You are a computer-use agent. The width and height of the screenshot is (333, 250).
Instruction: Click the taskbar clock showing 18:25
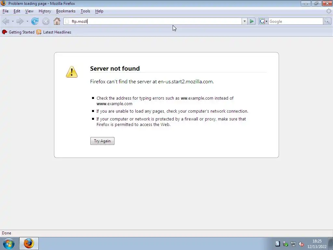(x=317, y=244)
